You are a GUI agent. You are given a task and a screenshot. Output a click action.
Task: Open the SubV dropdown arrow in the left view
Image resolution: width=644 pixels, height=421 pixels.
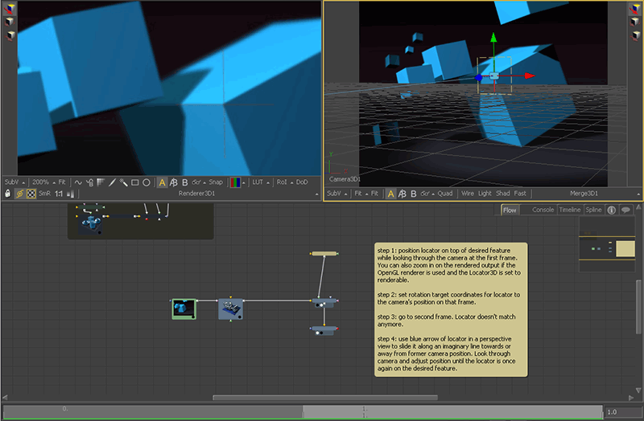point(23,183)
